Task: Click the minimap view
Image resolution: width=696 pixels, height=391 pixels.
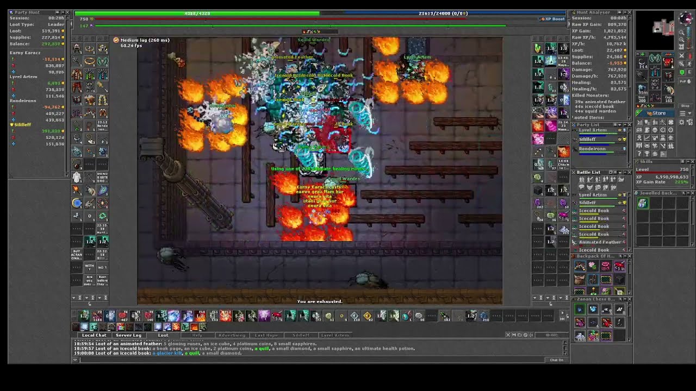Action: click(x=655, y=30)
